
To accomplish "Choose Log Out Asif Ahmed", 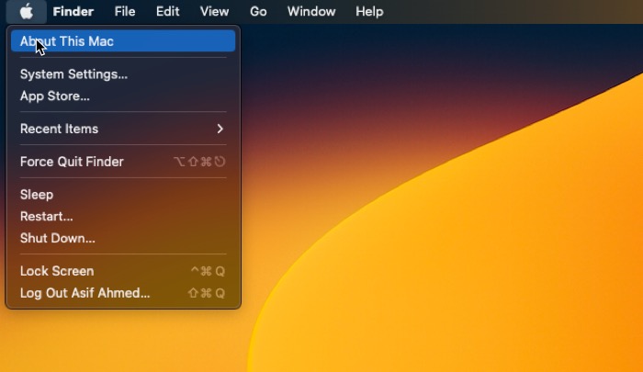I will [x=123, y=293].
